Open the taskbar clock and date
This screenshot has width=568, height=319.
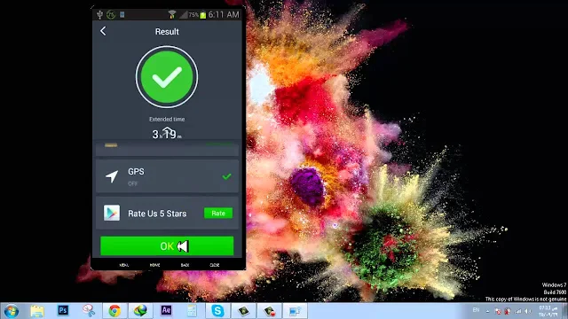point(548,311)
